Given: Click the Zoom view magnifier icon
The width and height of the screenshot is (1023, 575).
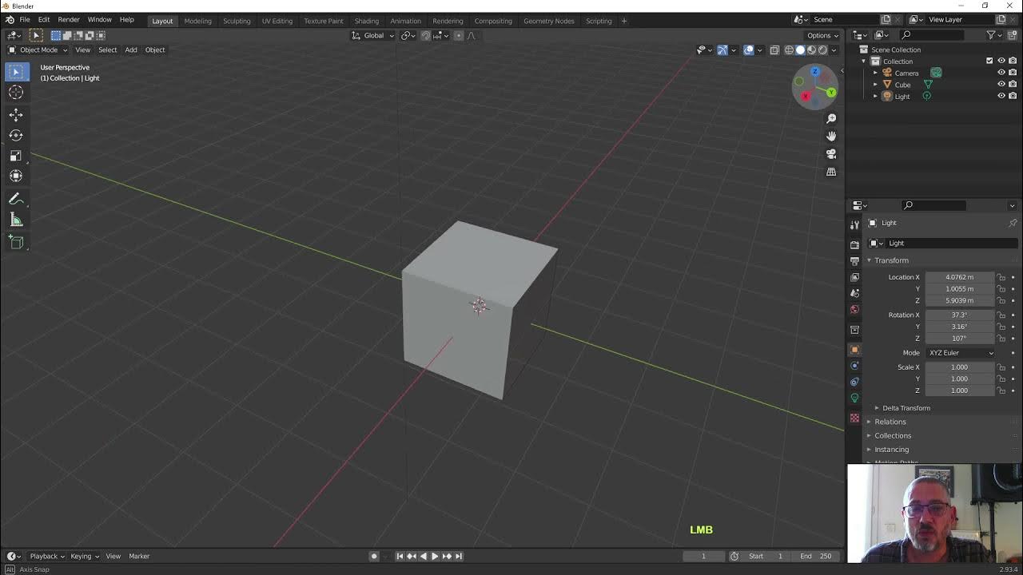Looking at the screenshot, I should coord(831,118).
